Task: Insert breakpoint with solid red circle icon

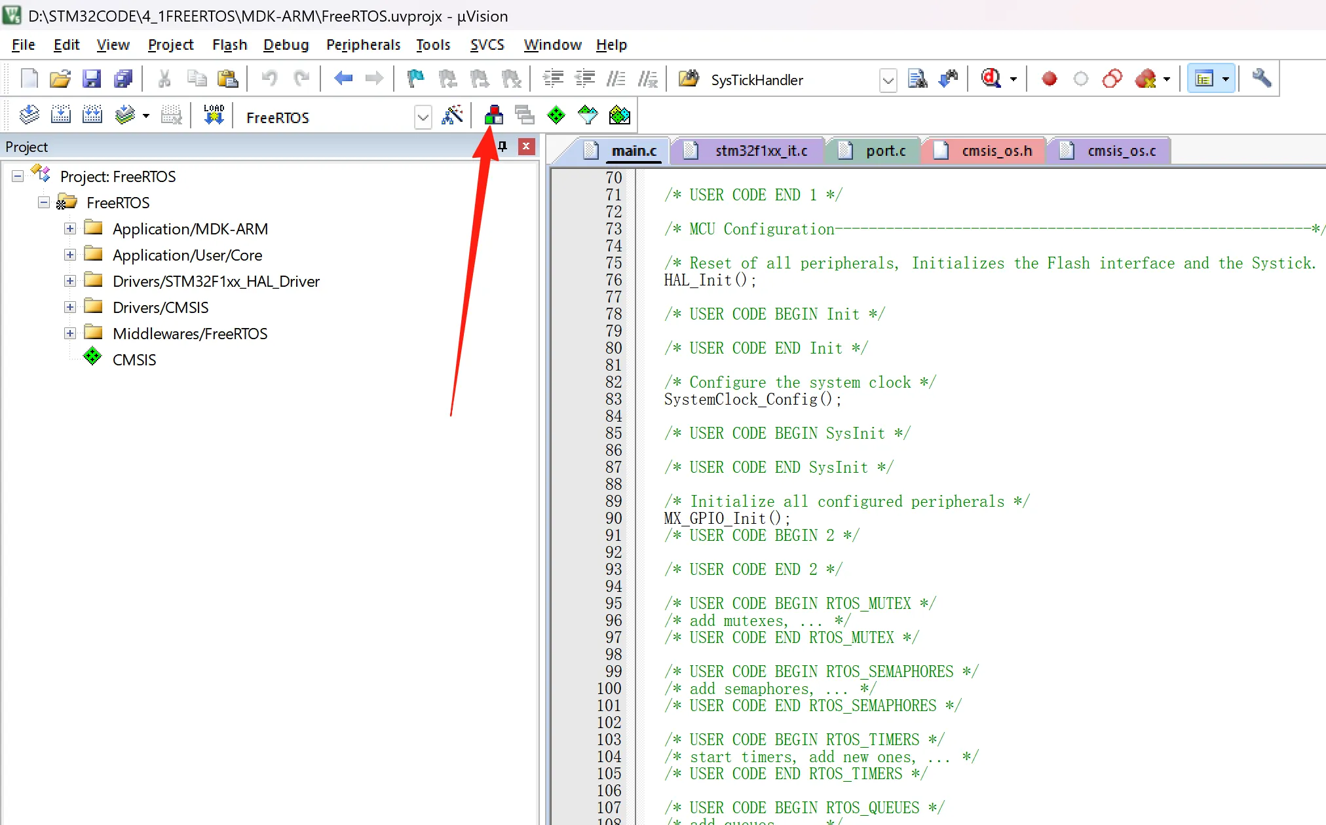Action: point(1049,79)
